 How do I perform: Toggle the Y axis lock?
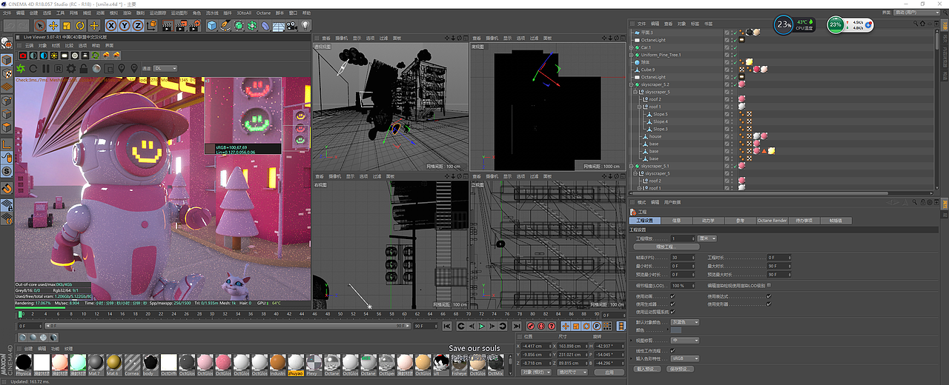point(125,26)
